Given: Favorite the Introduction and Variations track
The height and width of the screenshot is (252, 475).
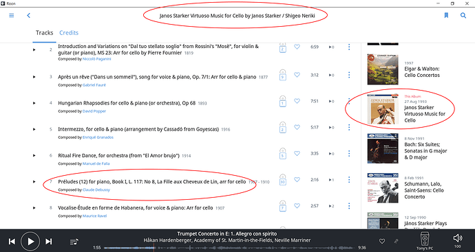Looking at the screenshot, I should [x=297, y=47].
